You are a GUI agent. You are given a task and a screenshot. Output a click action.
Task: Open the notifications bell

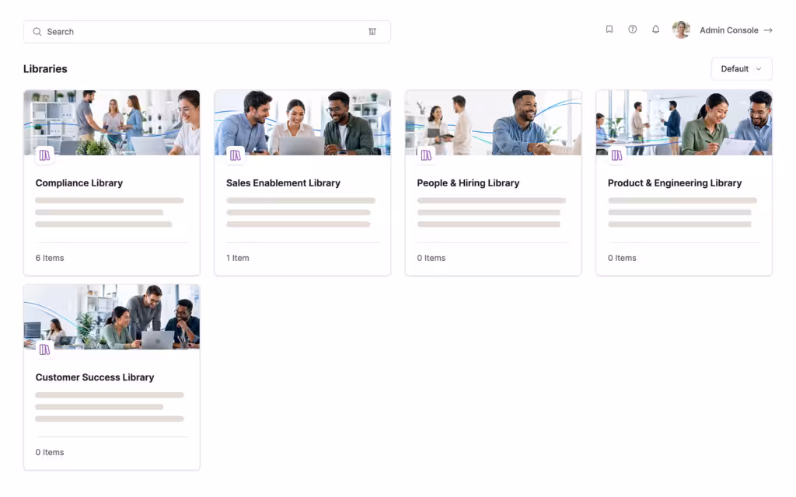point(655,30)
